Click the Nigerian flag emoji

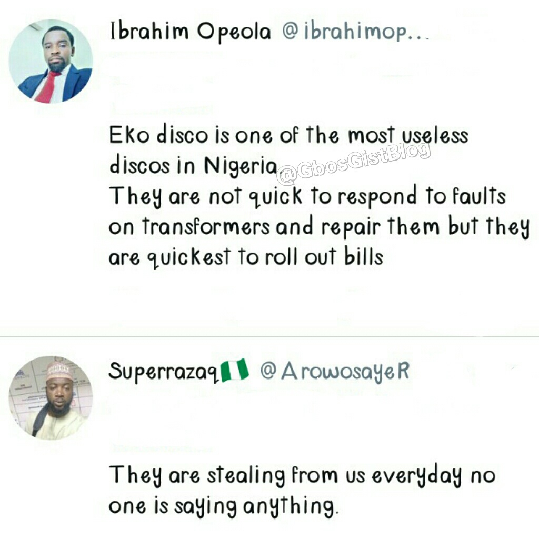tap(235, 370)
